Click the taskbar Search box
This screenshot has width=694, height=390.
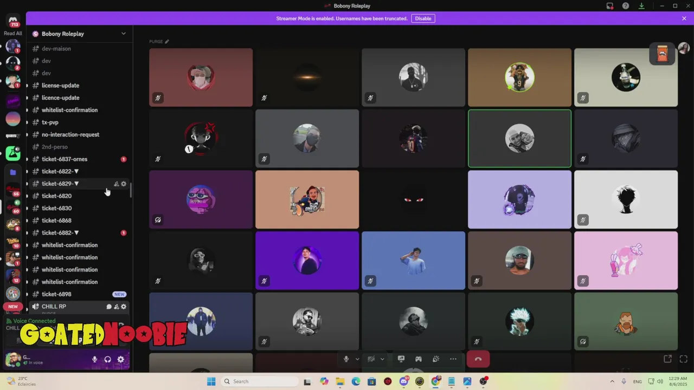tap(259, 381)
